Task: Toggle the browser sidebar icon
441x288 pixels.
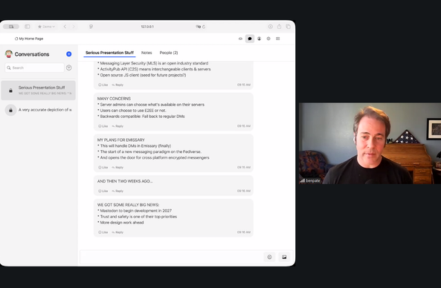Action: [x=28, y=27]
